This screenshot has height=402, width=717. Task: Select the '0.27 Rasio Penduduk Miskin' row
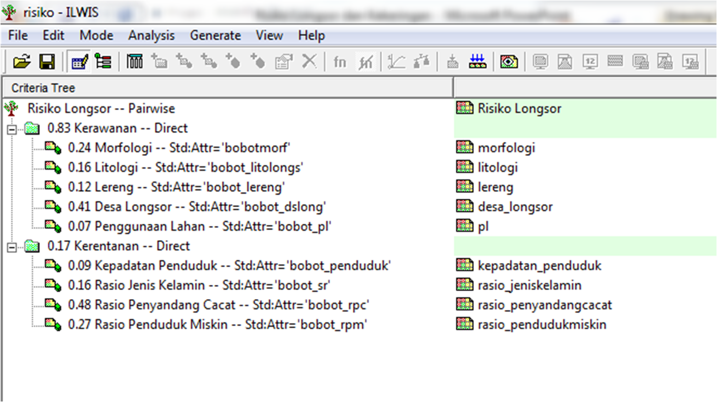[x=218, y=325]
